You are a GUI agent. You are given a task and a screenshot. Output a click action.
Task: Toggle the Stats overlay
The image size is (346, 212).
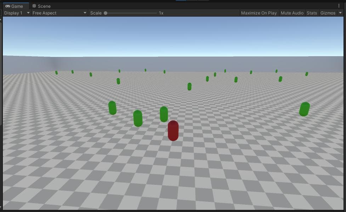(312, 13)
